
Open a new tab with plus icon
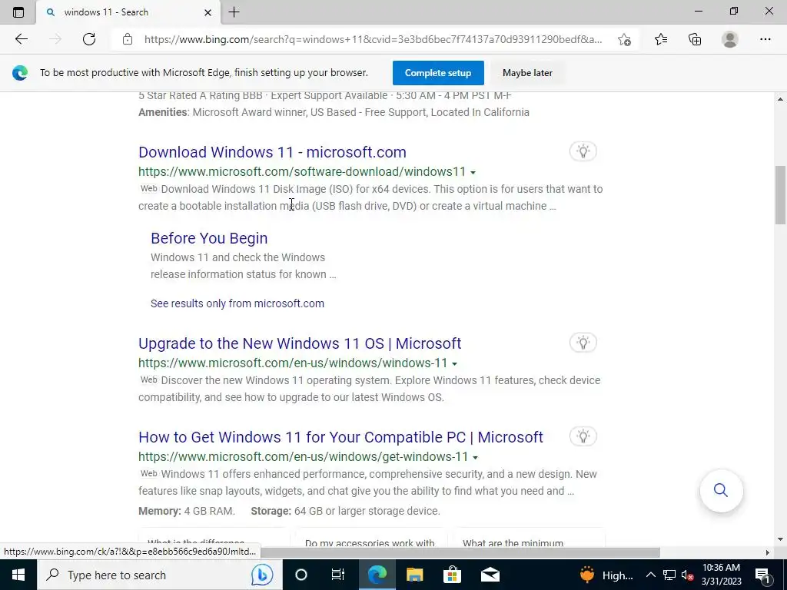234,12
